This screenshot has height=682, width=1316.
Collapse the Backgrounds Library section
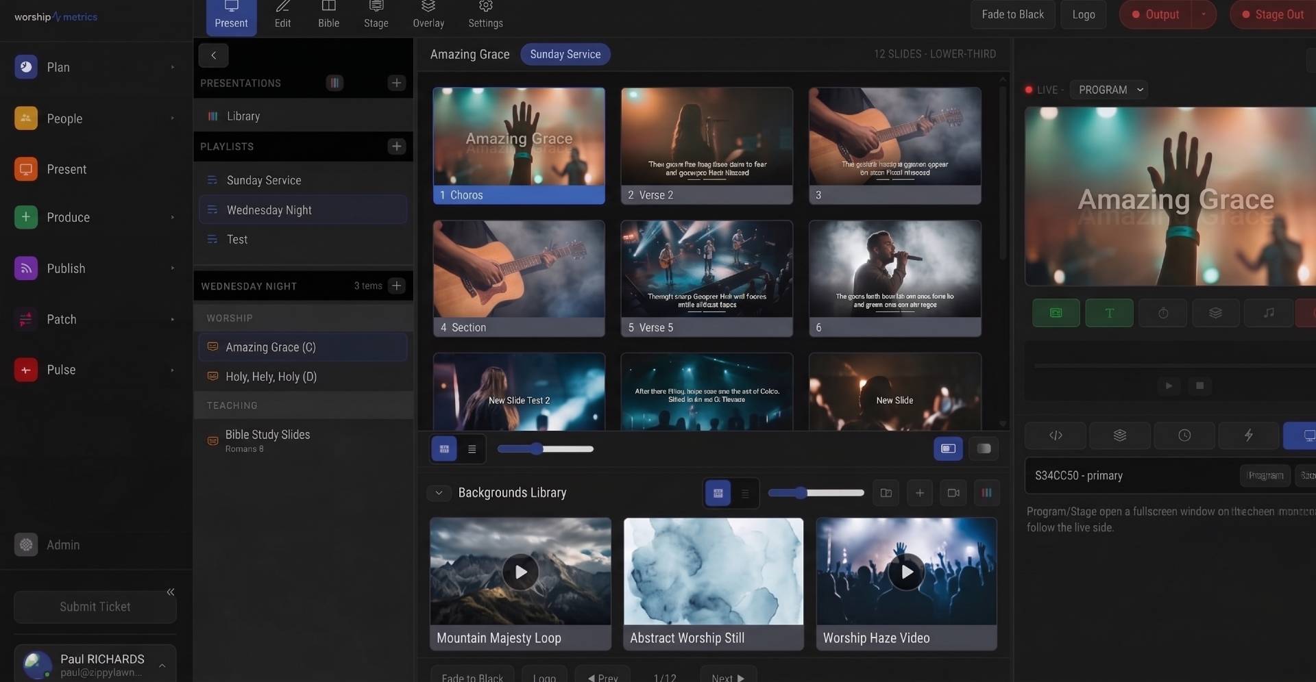439,493
